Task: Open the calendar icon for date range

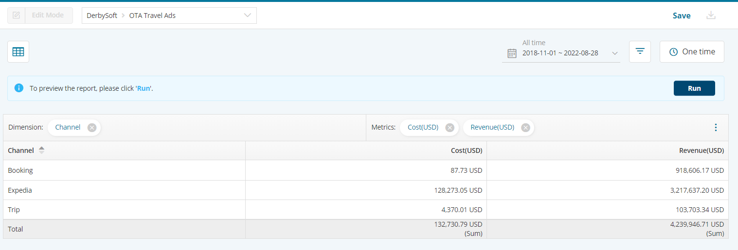Action: (x=512, y=53)
